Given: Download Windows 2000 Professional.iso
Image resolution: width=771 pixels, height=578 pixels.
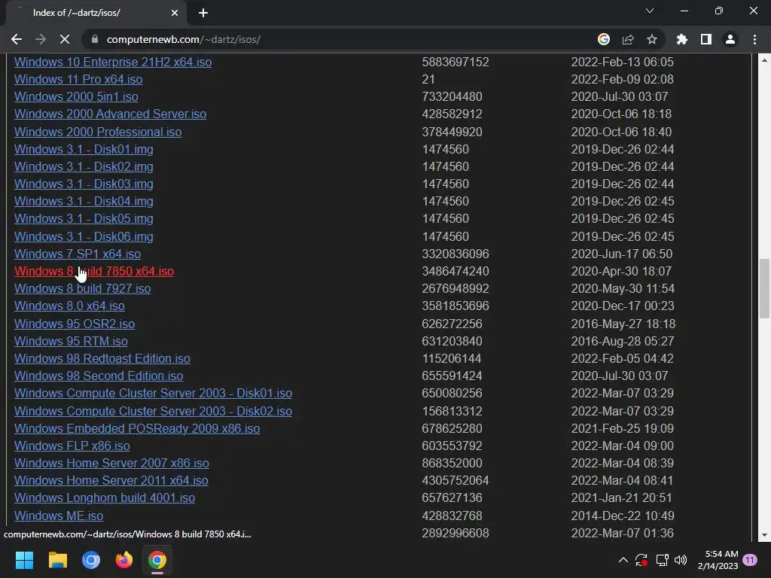Looking at the screenshot, I should tap(98, 132).
